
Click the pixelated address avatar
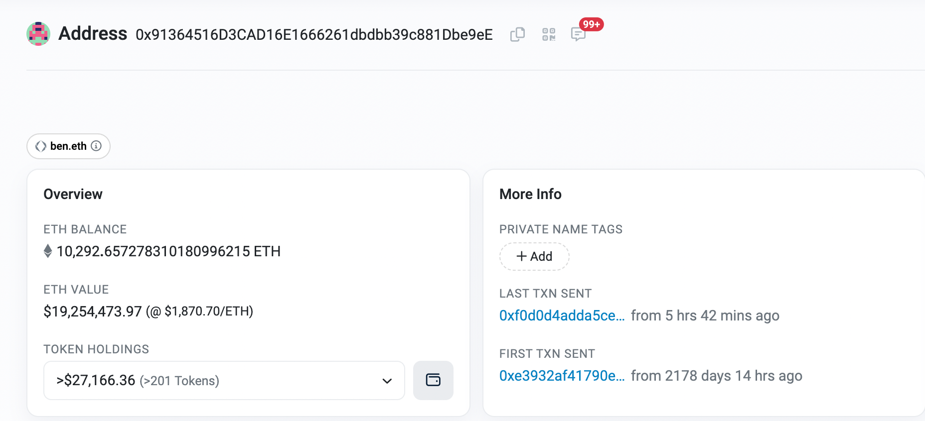point(38,34)
